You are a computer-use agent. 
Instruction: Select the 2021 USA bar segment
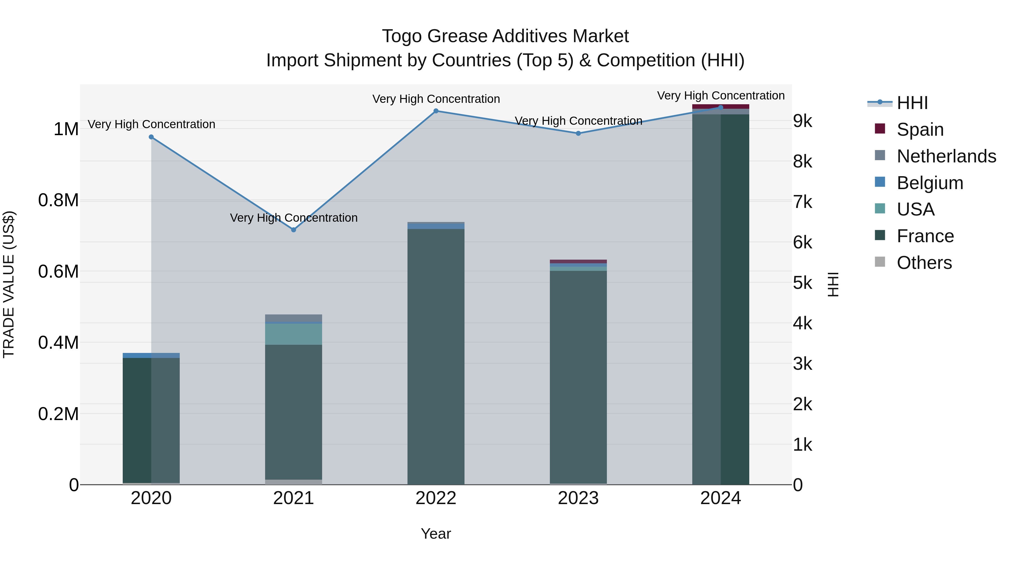[293, 334]
